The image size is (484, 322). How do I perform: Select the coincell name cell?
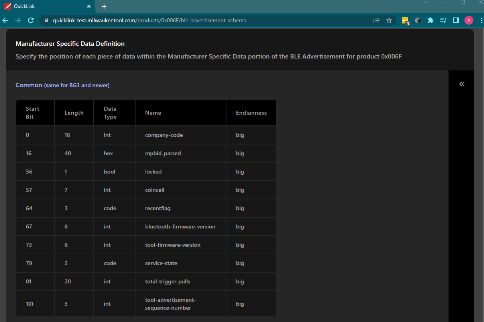click(x=181, y=190)
